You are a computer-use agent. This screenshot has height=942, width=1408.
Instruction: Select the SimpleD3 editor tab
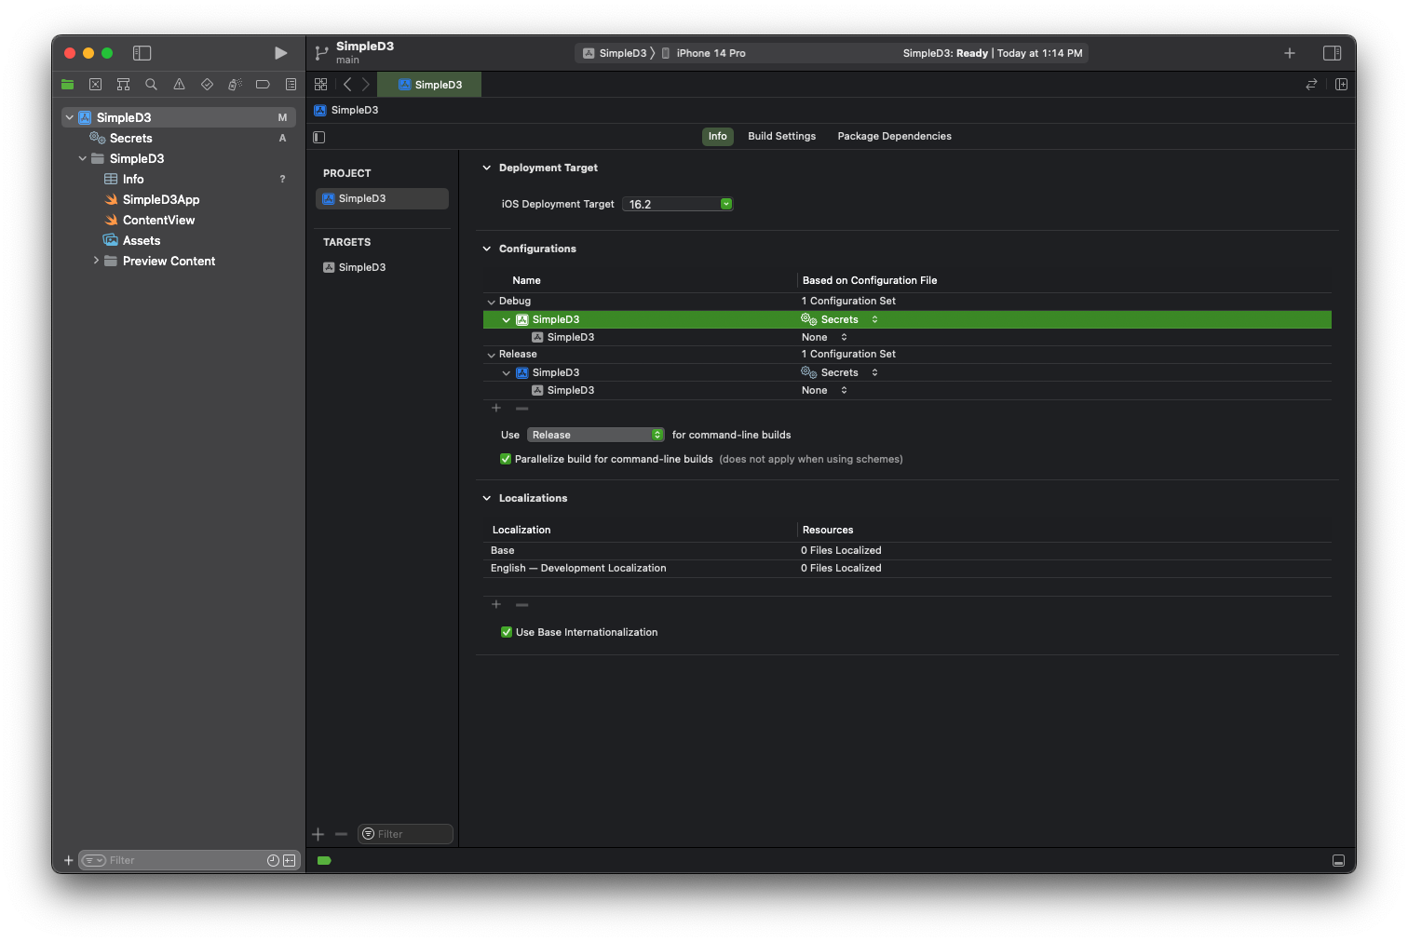click(x=429, y=85)
